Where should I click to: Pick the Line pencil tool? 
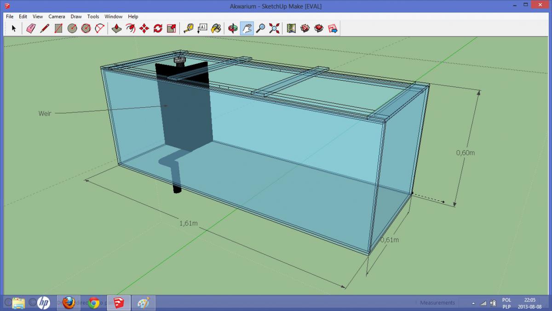pos(45,29)
